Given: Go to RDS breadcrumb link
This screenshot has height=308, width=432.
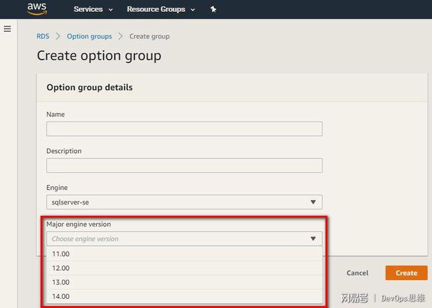Looking at the screenshot, I should 43,37.
